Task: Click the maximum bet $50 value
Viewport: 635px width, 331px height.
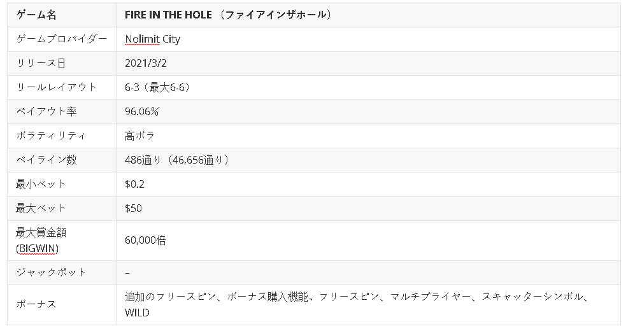Action: click(133, 208)
